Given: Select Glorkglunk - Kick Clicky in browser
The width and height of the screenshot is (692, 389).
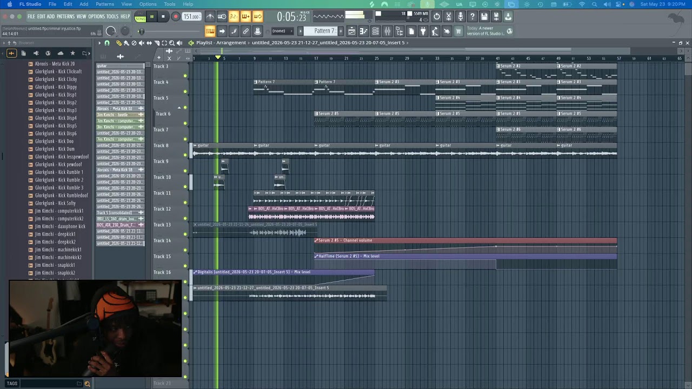Looking at the screenshot, I should [x=56, y=79].
